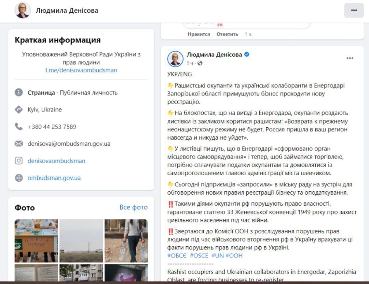Click the location arrow icon beside Kyiv, Ukraine
Viewport: 369px width, 284px height.
coord(19,109)
